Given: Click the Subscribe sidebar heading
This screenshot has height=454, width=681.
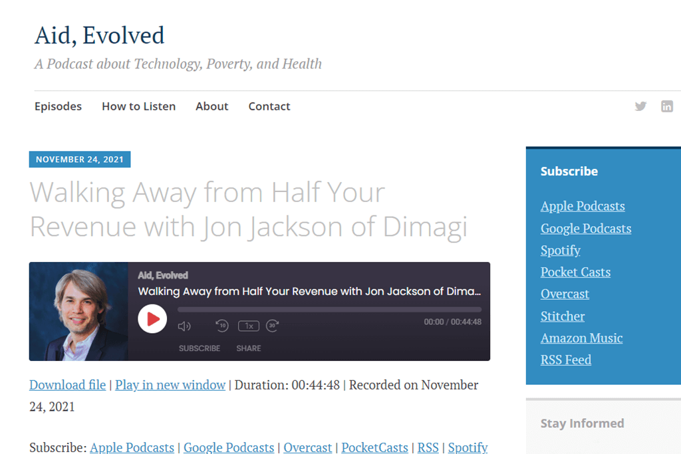Looking at the screenshot, I should pos(569,171).
